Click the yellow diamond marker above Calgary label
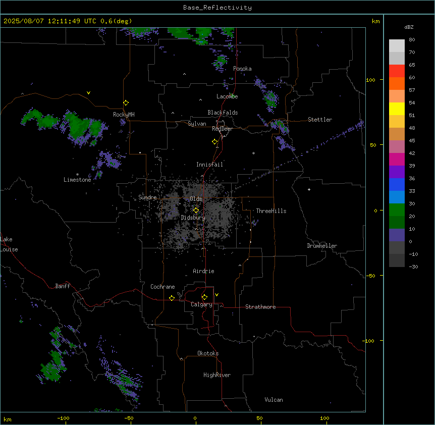Viewport: 435px width, 425px height. 204,297
